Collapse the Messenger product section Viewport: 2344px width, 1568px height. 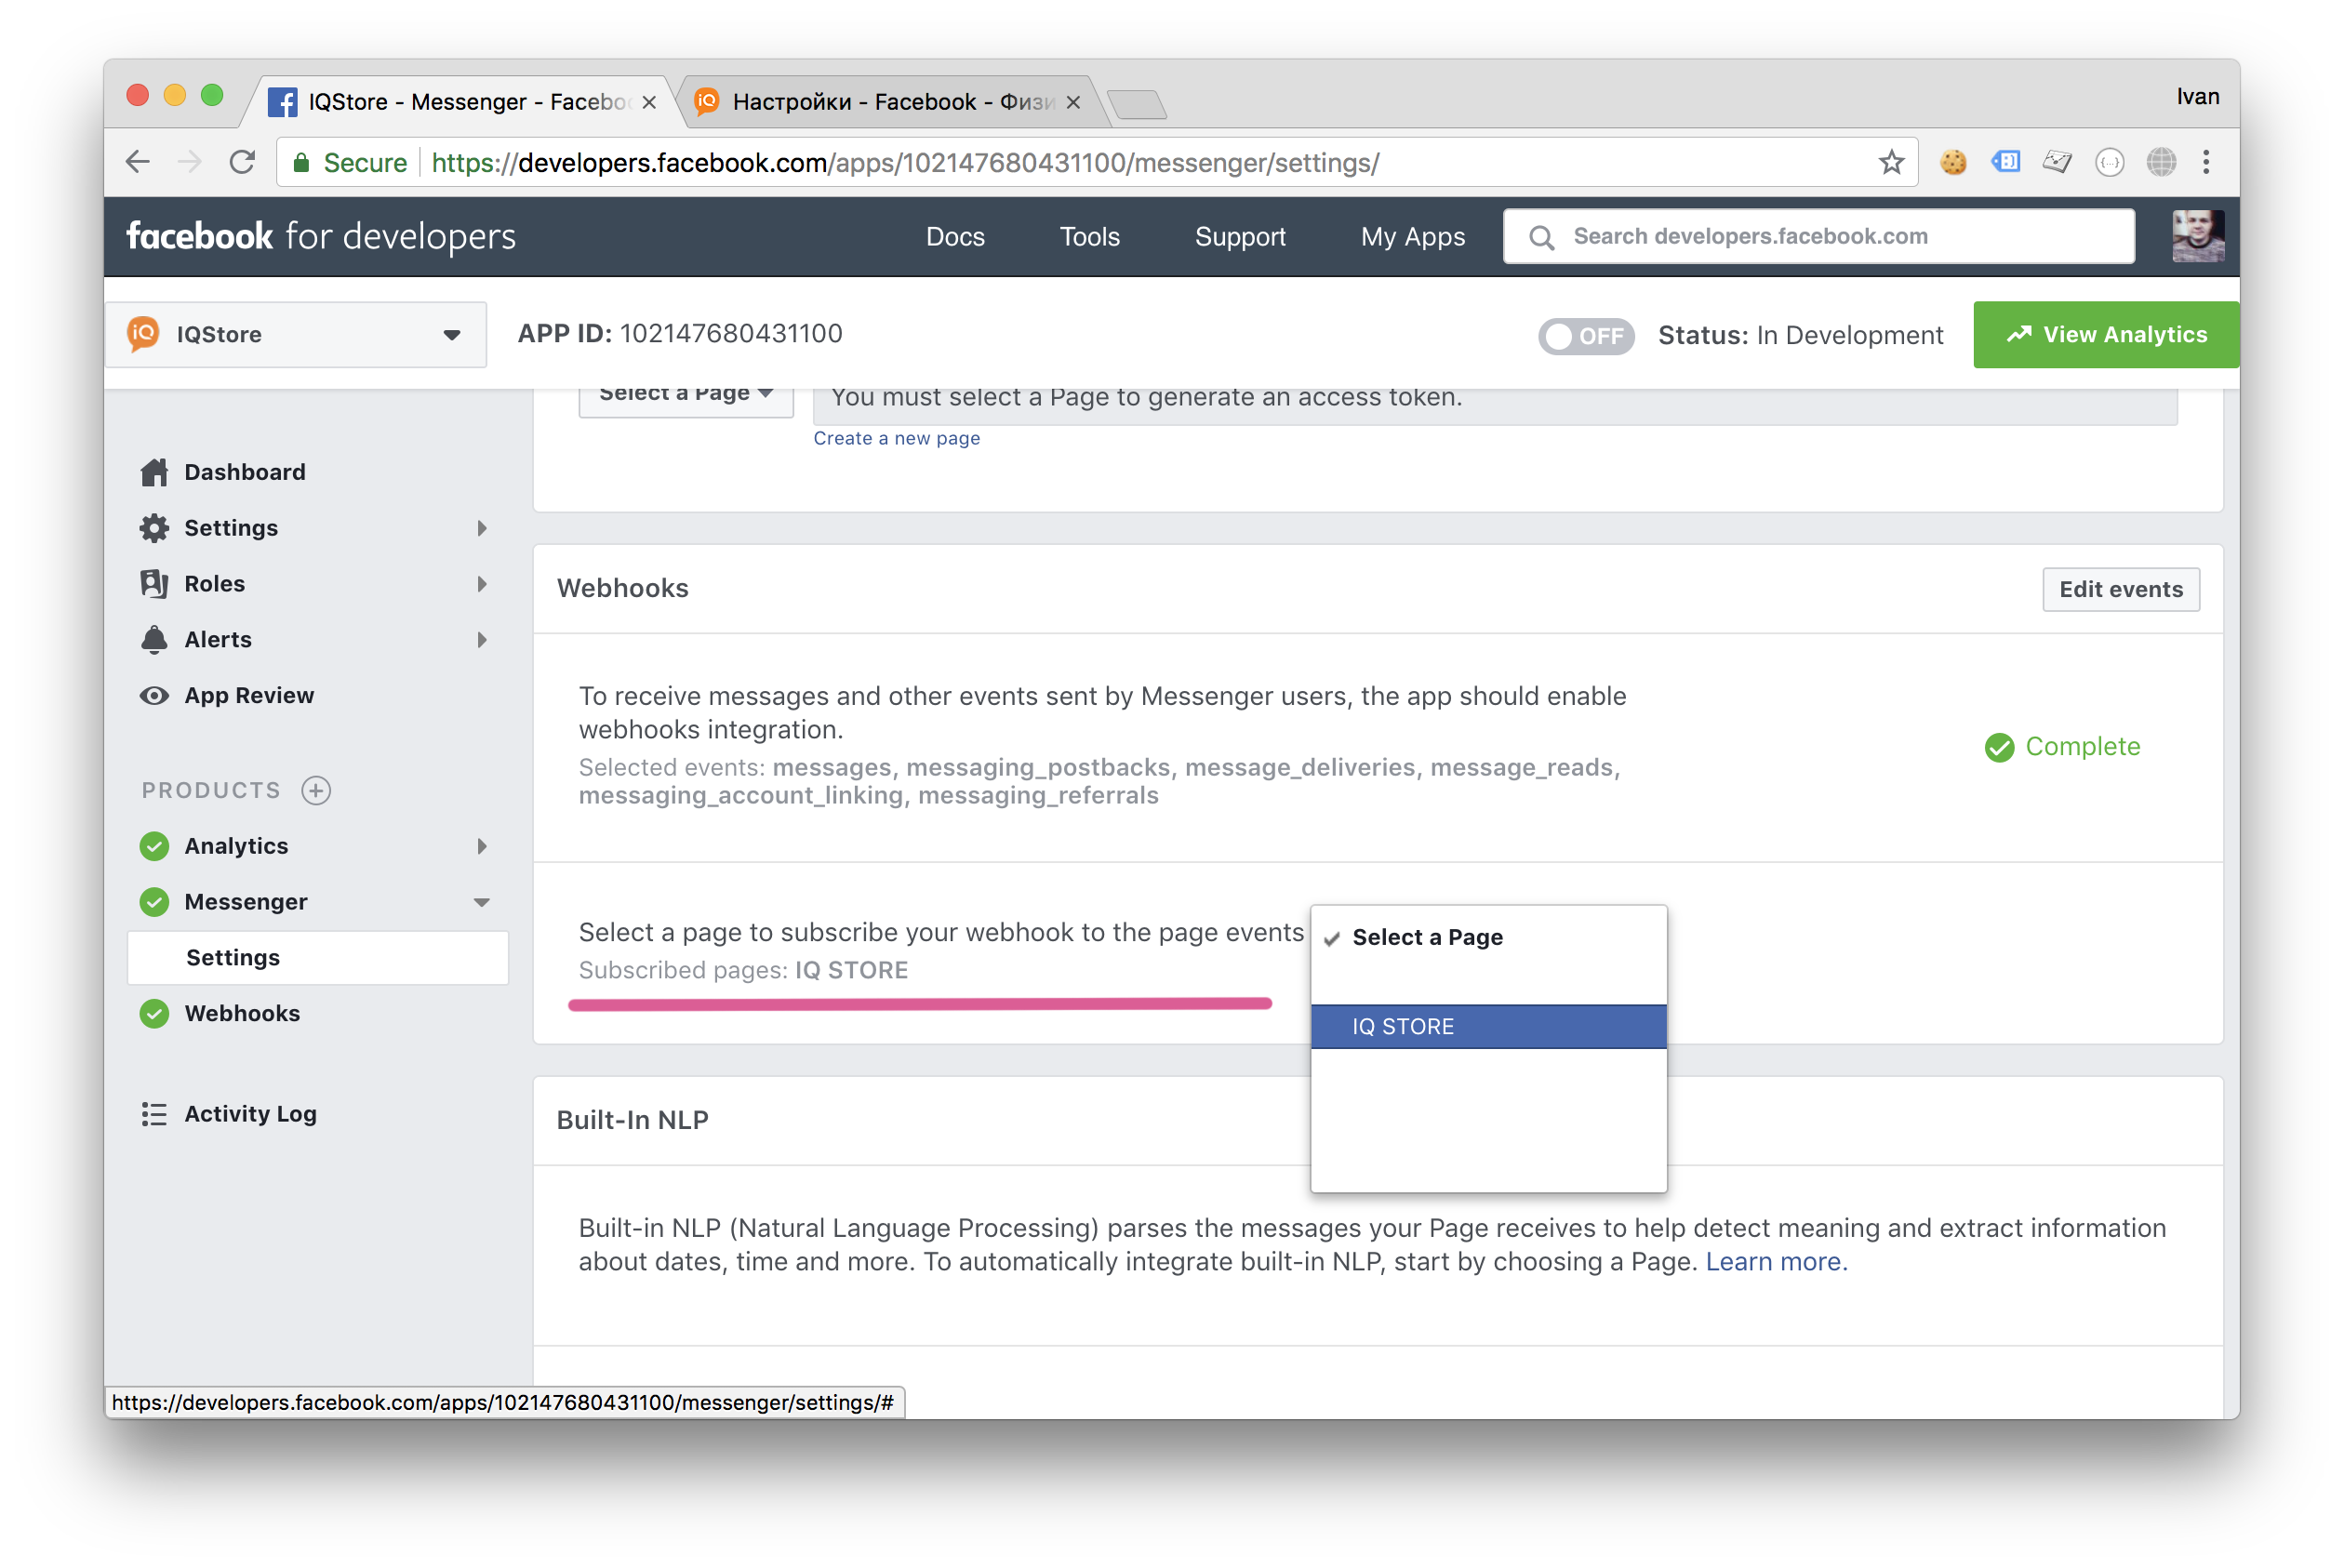[482, 902]
